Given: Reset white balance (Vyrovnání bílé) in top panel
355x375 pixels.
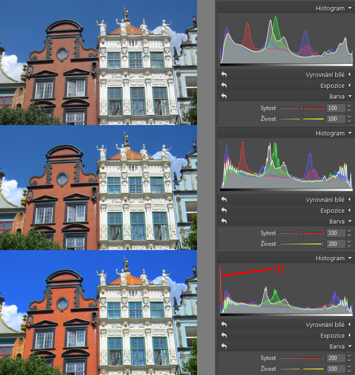Looking at the screenshot, I should 224,75.
